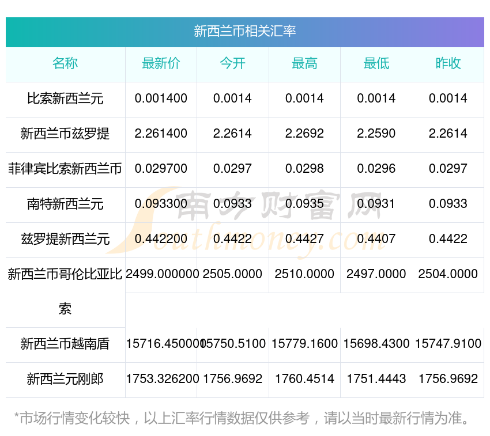Viewport: 490px width, 436px height.
Task: Click the previous close 15747.9100
Action: tap(448, 344)
